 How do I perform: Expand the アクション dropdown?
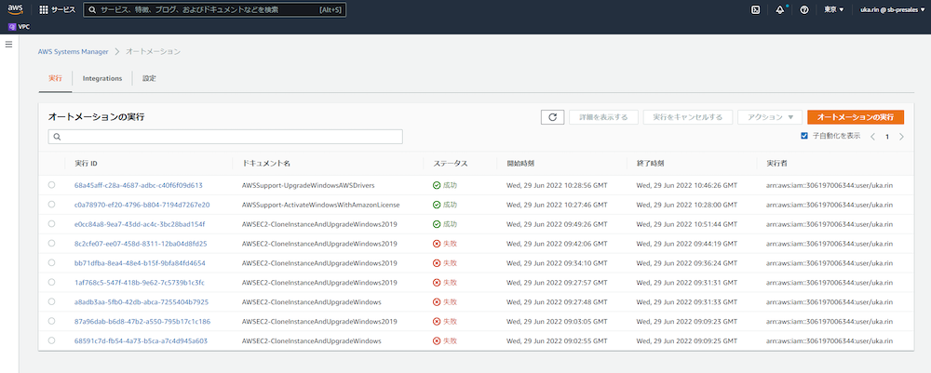pyautogui.click(x=769, y=117)
